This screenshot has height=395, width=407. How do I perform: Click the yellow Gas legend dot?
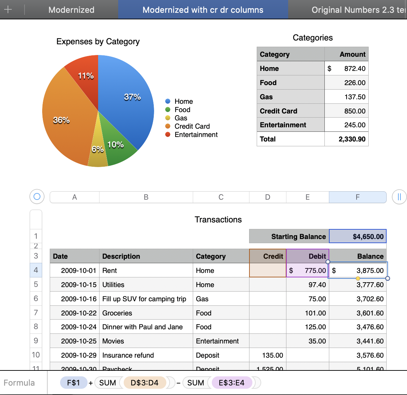pos(168,118)
